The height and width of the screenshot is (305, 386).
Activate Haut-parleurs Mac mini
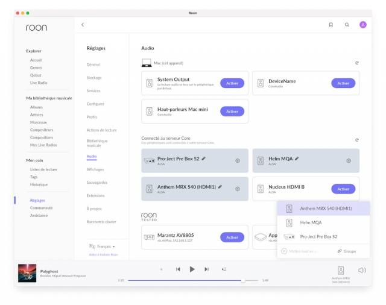coord(232,112)
